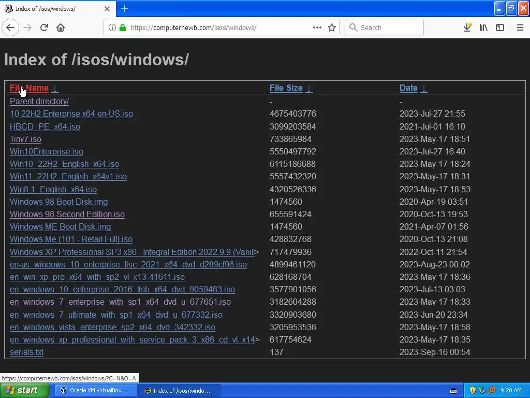
Task: Click Windows 98 Boot Disk.img
Action: (59, 202)
